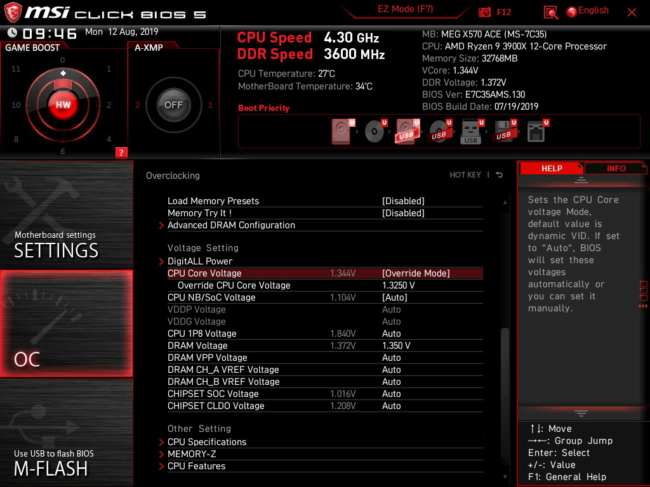Viewport: 650px width, 487px height.
Task: Take a screenshot with the F12 camera icon
Action: pos(484,12)
